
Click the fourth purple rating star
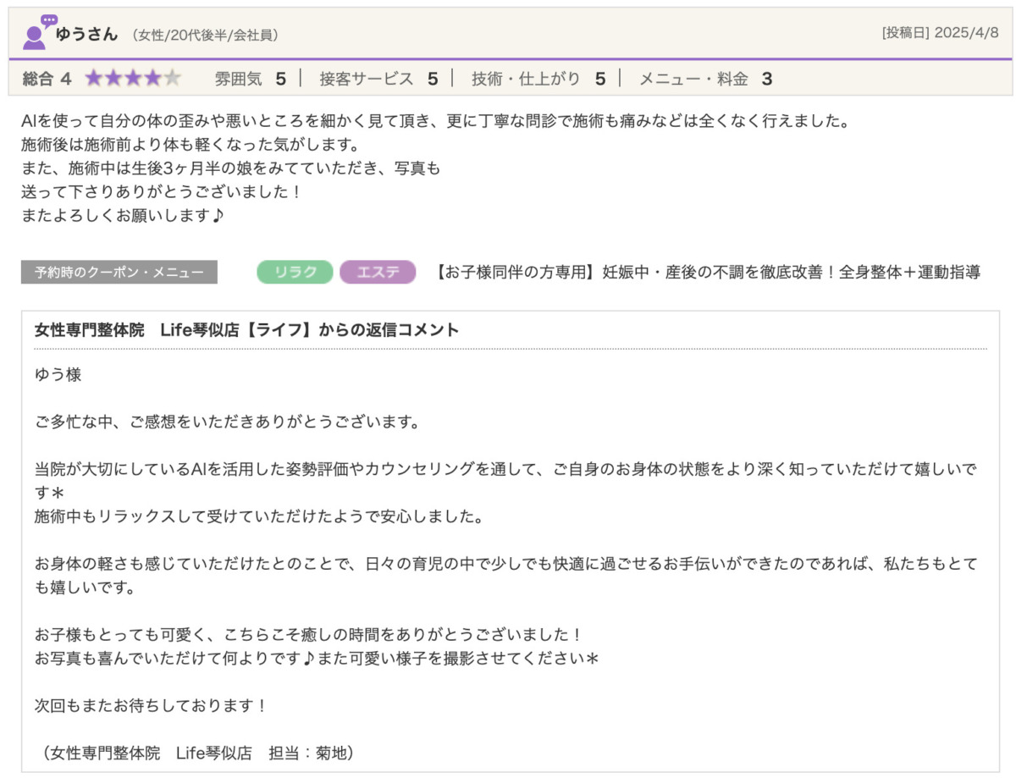pyautogui.click(x=152, y=79)
